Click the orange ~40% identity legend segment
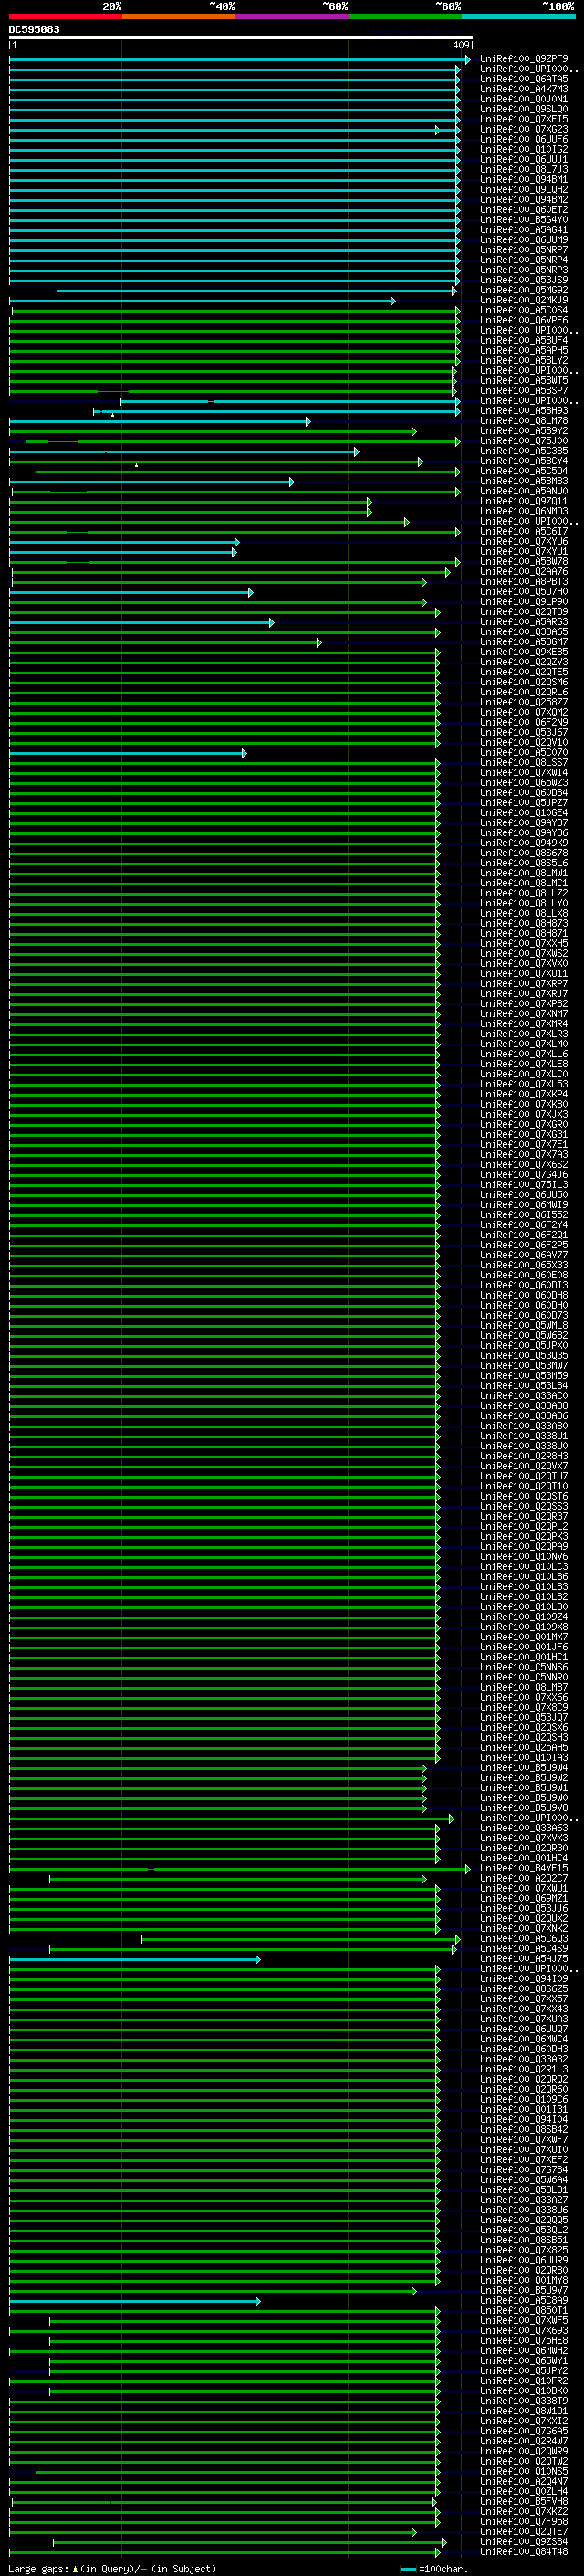Viewport: 584px width, 2576px height. click(179, 17)
